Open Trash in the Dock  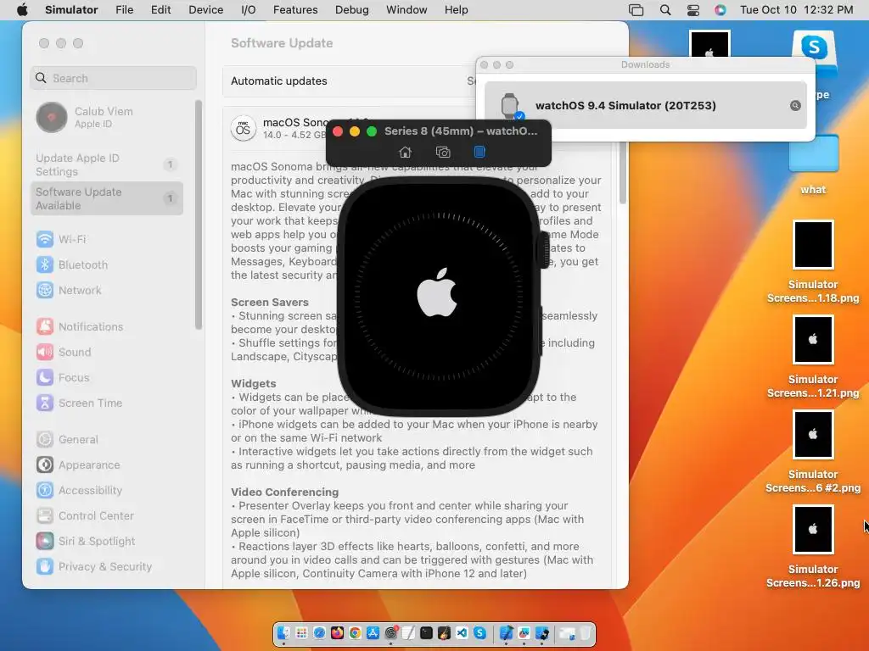click(x=586, y=632)
